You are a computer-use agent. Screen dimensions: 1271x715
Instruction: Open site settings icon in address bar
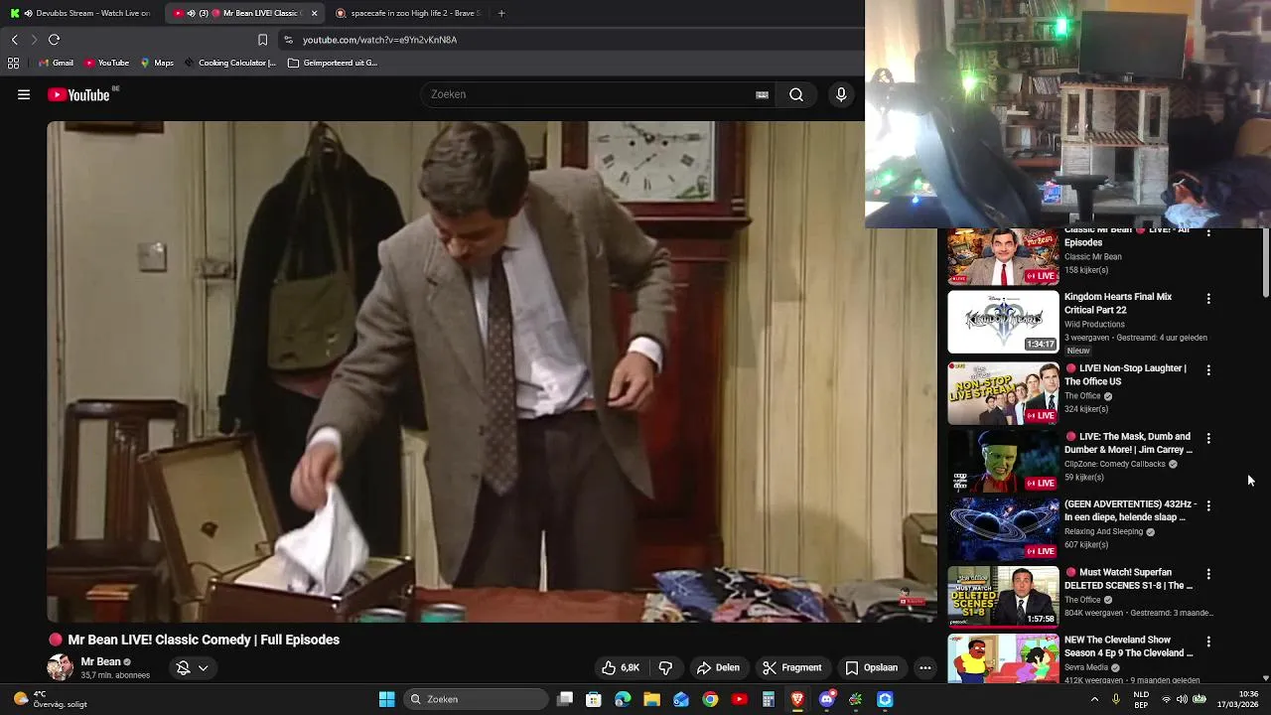[x=288, y=40]
